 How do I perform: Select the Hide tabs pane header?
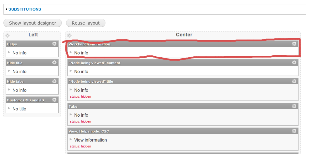tap(32, 81)
